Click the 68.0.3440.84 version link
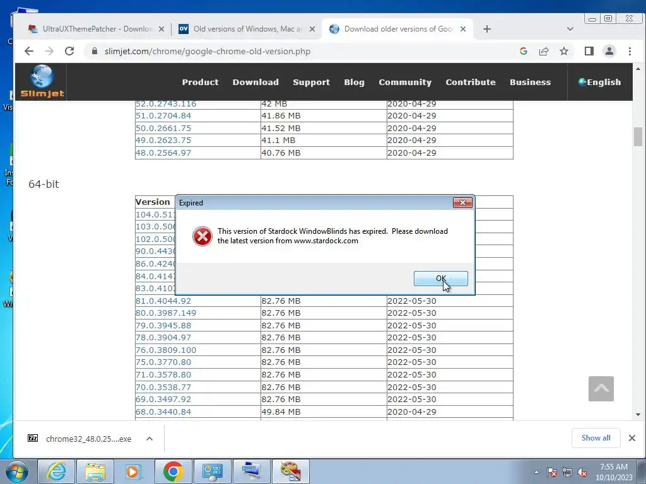The width and height of the screenshot is (646, 484). (163, 412)
